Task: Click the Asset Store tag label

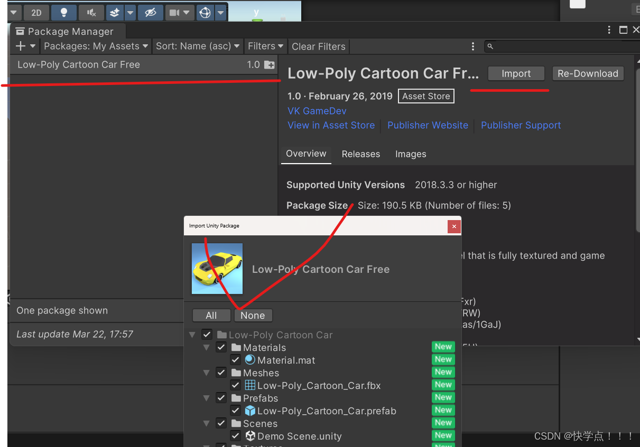Action: coord(426,96)
